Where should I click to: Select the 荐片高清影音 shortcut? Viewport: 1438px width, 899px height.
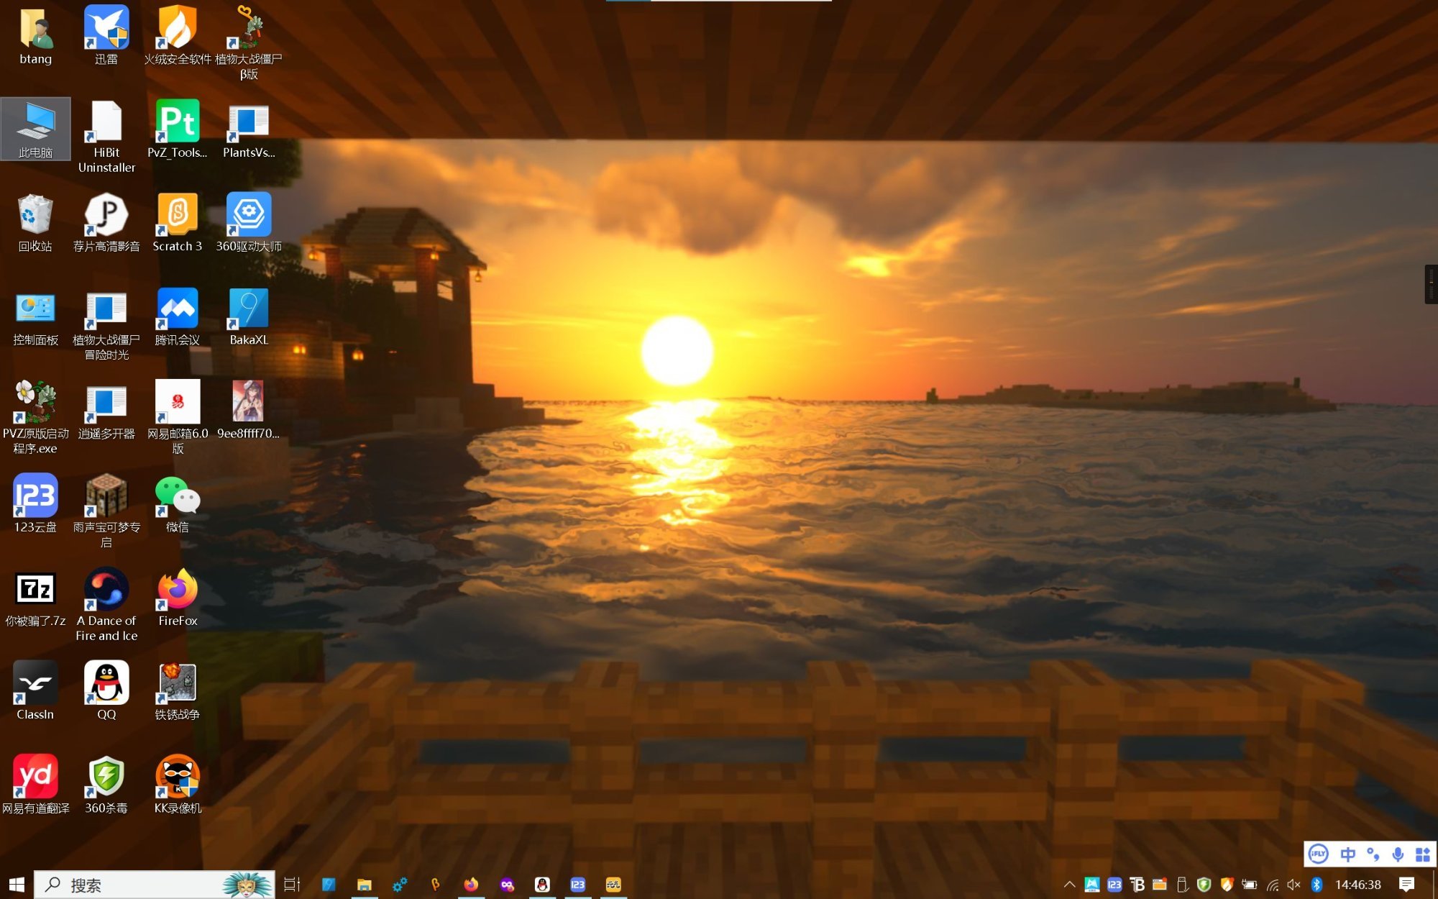click(x=106, y=223)
